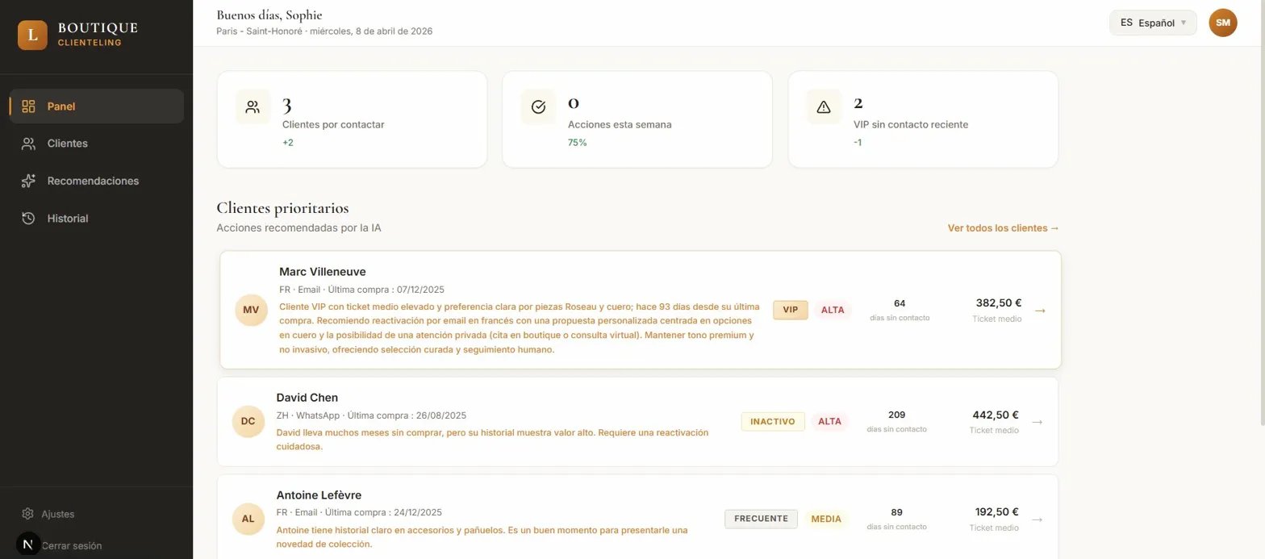Click the MV avatar circle
The height and width of the screenshot is (559, 1265).
point(249,310)
